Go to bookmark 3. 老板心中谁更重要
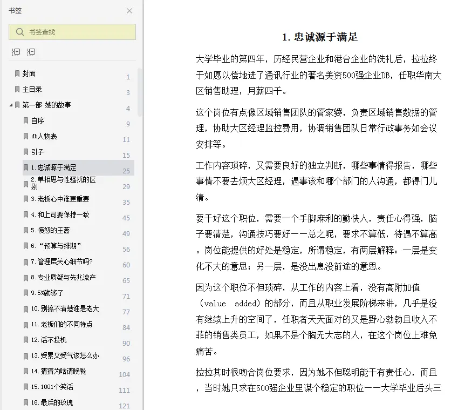 tap(60, 199)
